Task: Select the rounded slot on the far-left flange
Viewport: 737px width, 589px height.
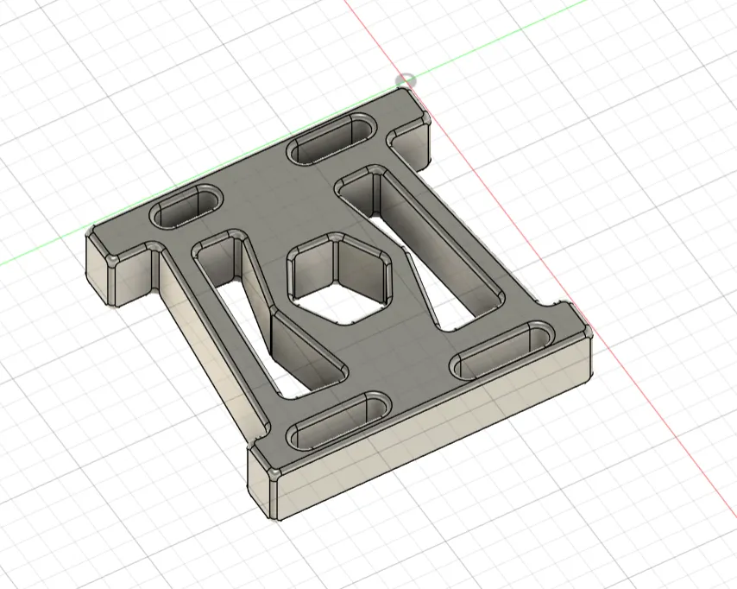Action: (x=186, y=206)
